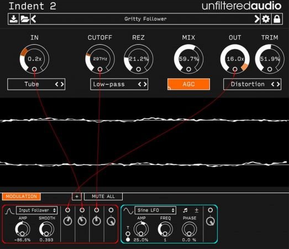Click the sine wave shape icon
Screen dimensions: 289x249
(128, 211)
